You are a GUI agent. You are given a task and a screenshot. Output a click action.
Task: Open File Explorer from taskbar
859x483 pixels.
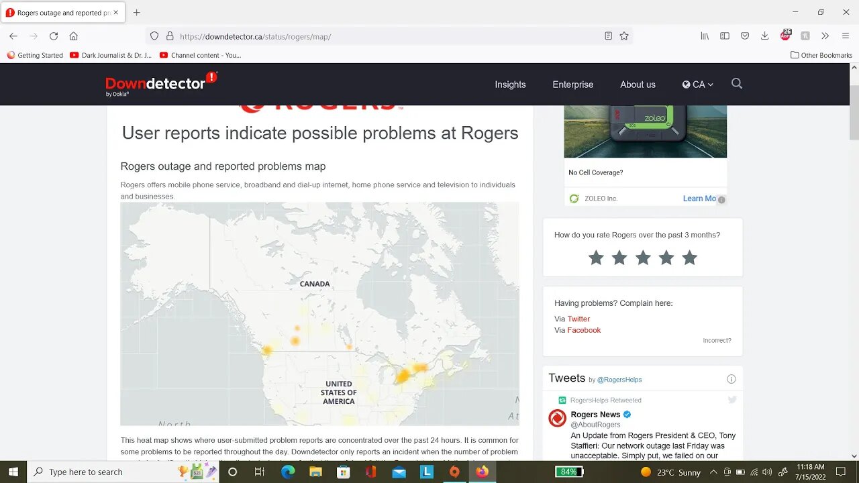315,472
